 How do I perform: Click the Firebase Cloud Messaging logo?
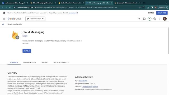[15, 35]
